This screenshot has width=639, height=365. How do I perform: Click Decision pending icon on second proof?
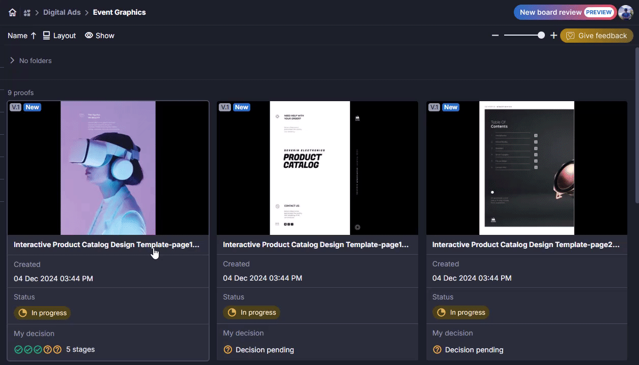tap(228, 350)
